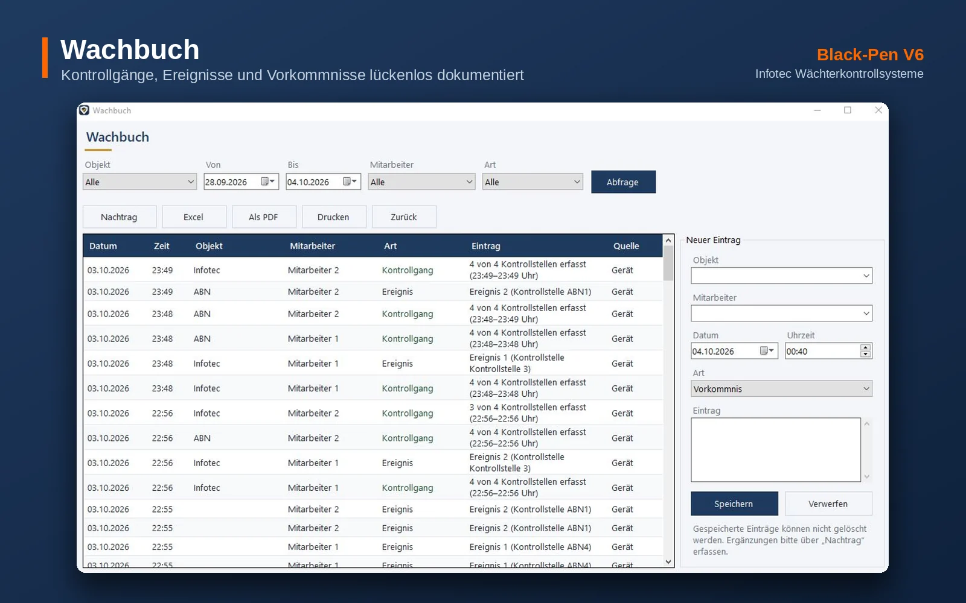Screen dimensions: 966x603
Task: Expand the Mitarbeiter filter dropdown
Action: tap(421, 182)
